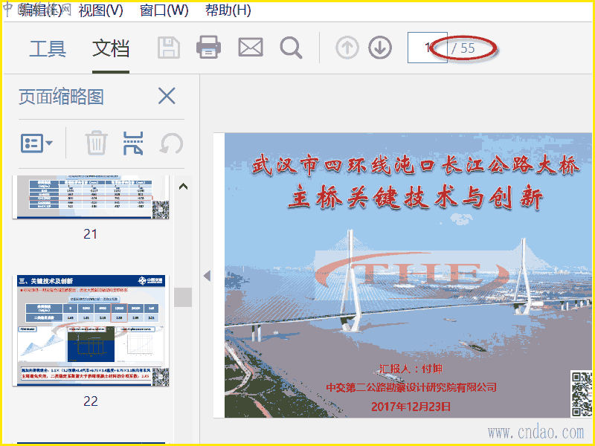Click the rotate pages icon
595x446 pixels.
(171, 143)
